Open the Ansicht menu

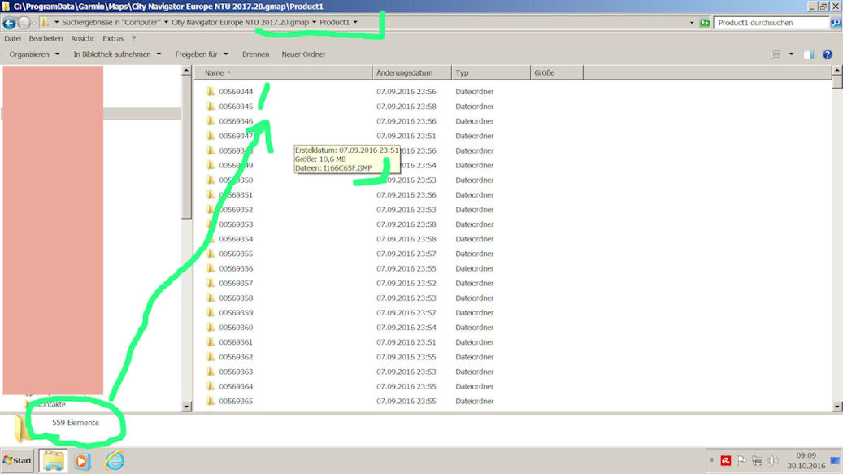point(82,38)
